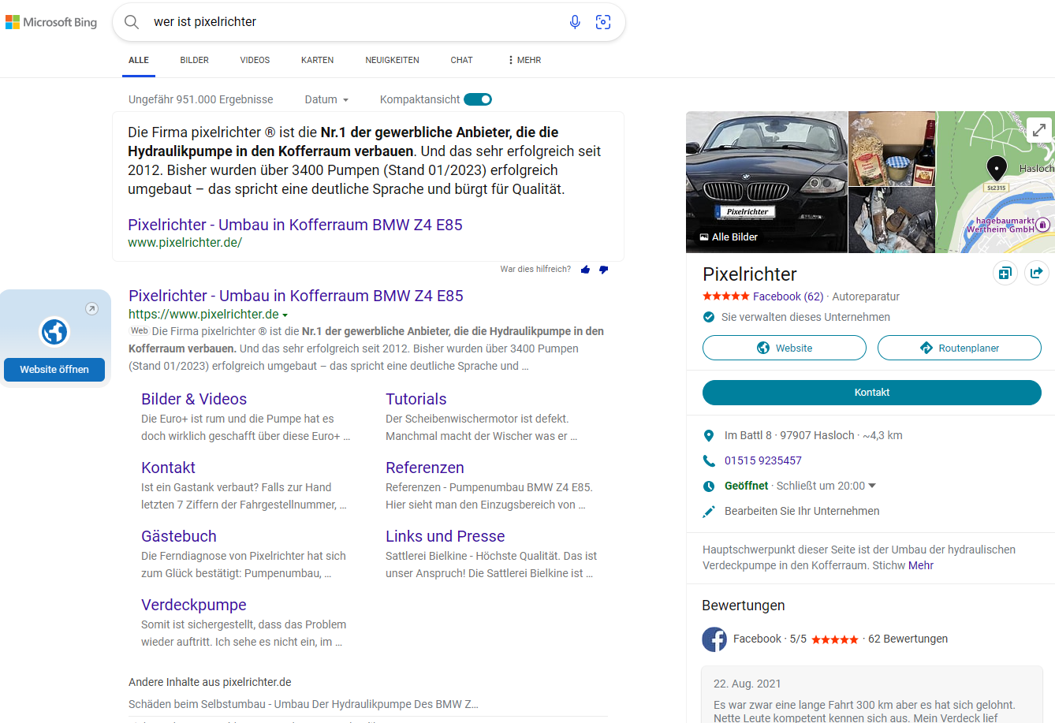This screenshot has width=1055, height=723.
Task: Click the 22. Aug. 2021 review date
Action: (747, 684)
